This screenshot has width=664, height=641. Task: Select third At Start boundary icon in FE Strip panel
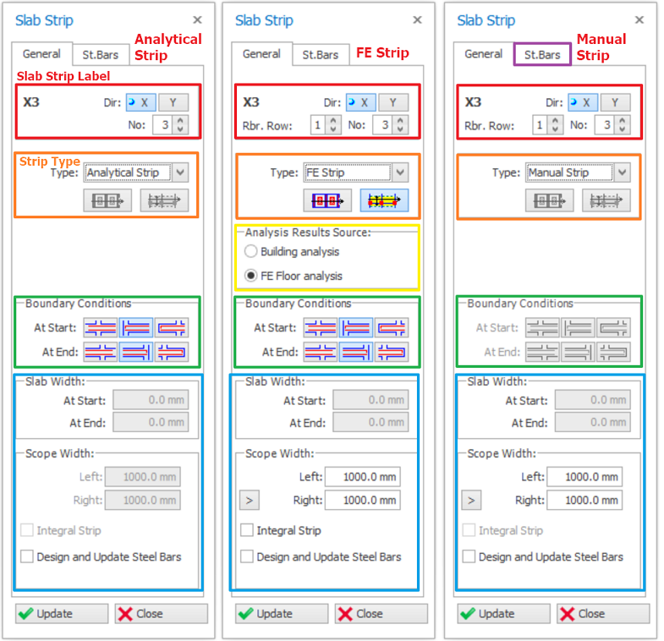(x=392, y=328)
